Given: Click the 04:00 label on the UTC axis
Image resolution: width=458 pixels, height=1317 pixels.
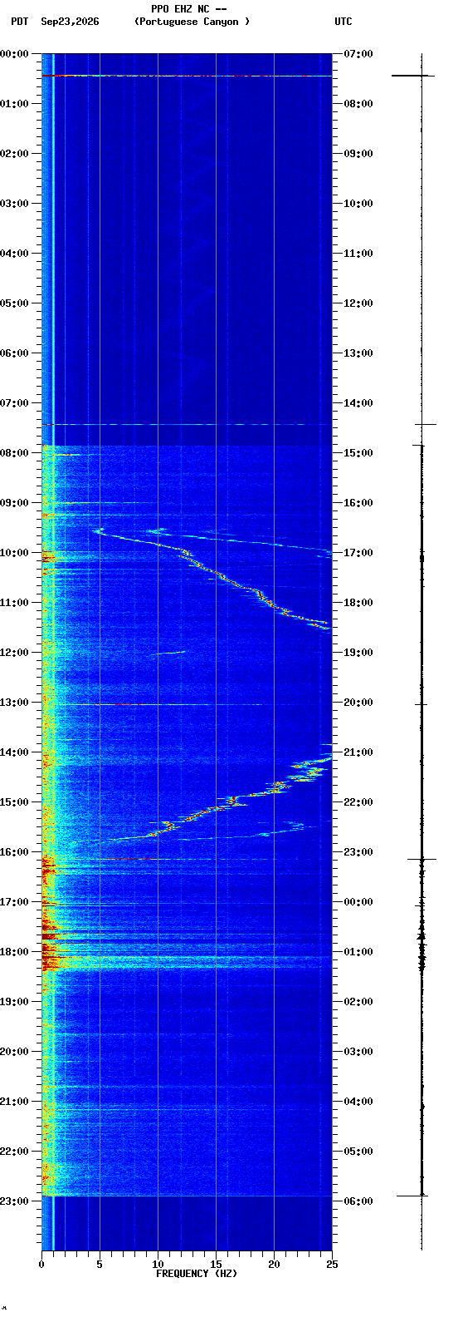Looking at the screenshot, I should click(358, 1102).
